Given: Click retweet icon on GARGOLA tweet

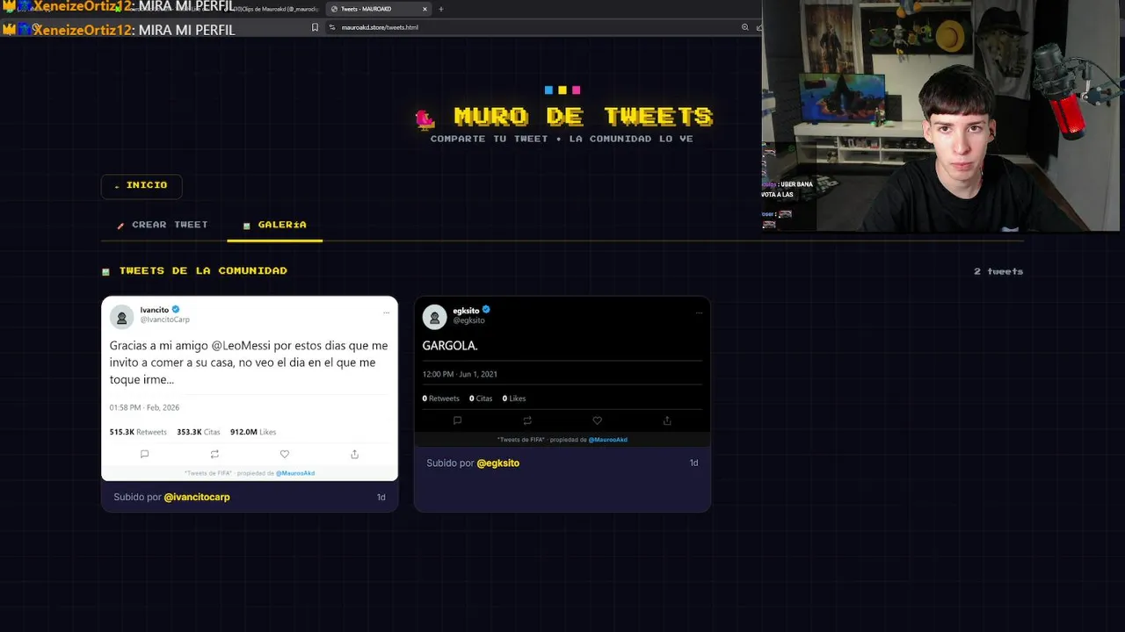Looking at the screenshot, I should 527,420.
